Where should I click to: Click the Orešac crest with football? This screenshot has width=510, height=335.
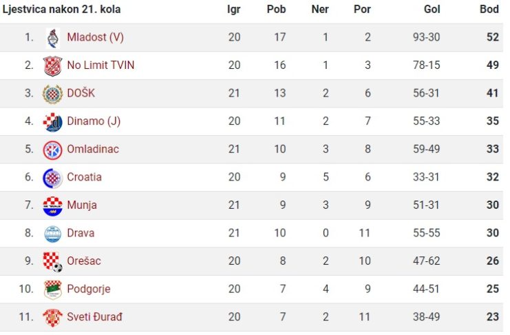click(53, 262)
